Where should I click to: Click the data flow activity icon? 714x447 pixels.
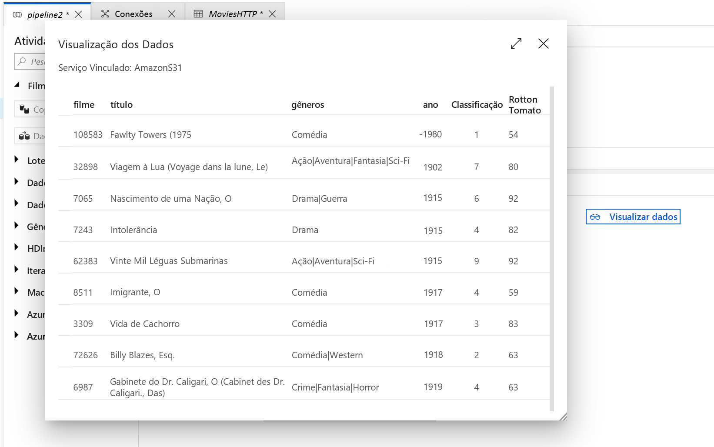point(24,136)
